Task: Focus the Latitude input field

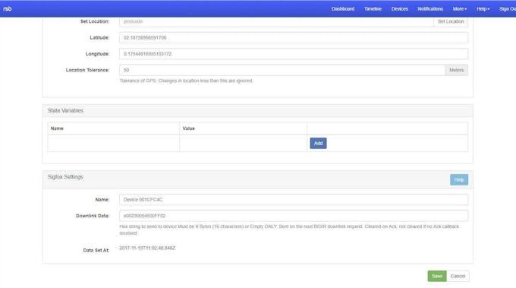Action: tap(294, 37)
